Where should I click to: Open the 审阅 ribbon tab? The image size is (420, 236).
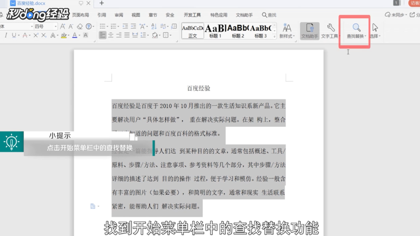click(119, 15)
